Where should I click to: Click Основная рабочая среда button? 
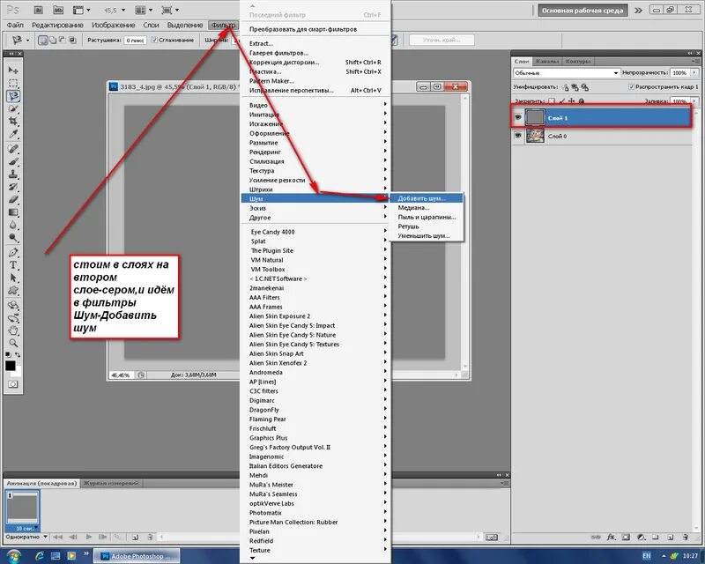pos(583,11)
